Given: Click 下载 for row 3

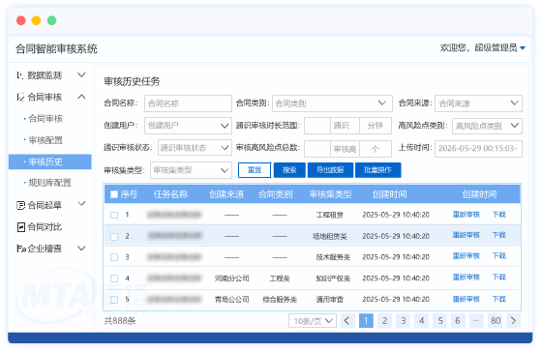Looking at the screenshot, I should [x=498, y=256].
